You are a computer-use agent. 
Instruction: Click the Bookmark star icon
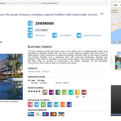(79, 35)
